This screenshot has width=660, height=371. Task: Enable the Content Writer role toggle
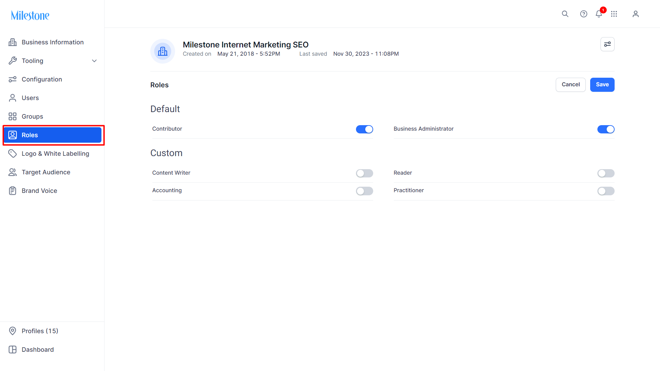[x=365, y=173]
